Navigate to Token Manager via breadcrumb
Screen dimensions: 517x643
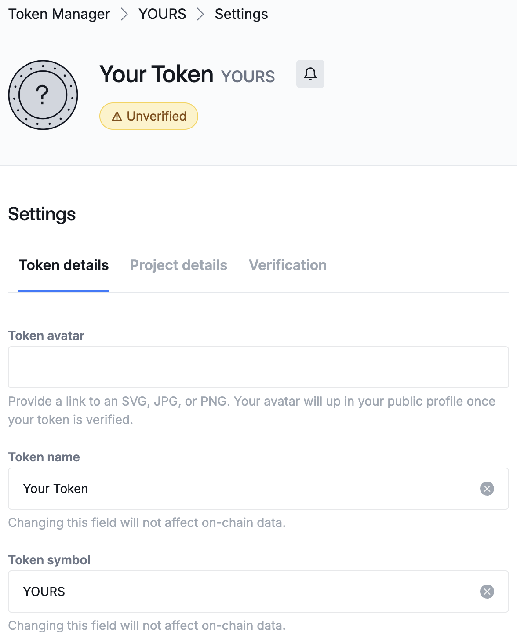pos(59,14)
